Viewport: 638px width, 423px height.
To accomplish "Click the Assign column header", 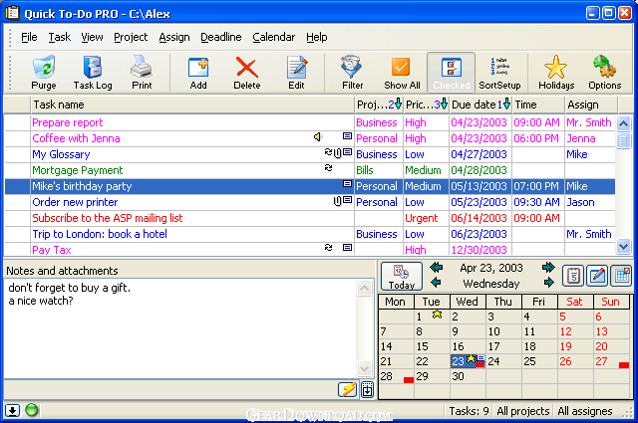I will point(591,105).
